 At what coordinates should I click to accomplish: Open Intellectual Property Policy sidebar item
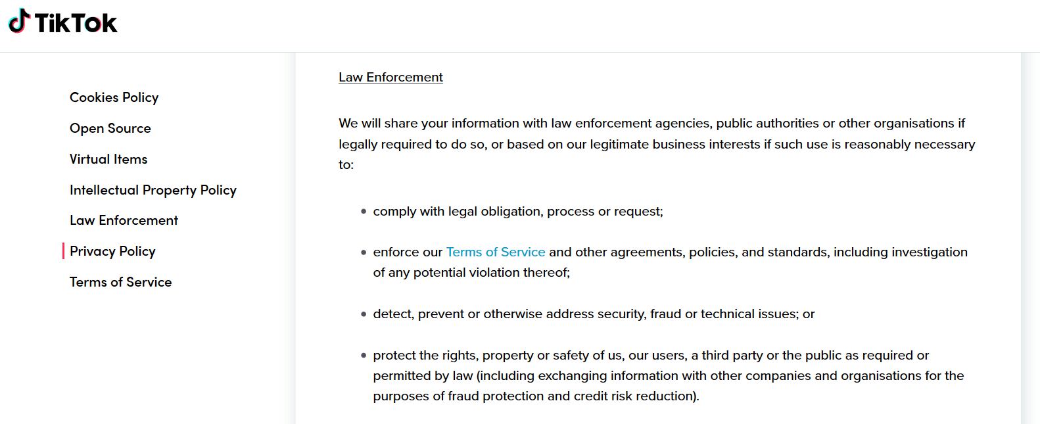coord(153,190)
